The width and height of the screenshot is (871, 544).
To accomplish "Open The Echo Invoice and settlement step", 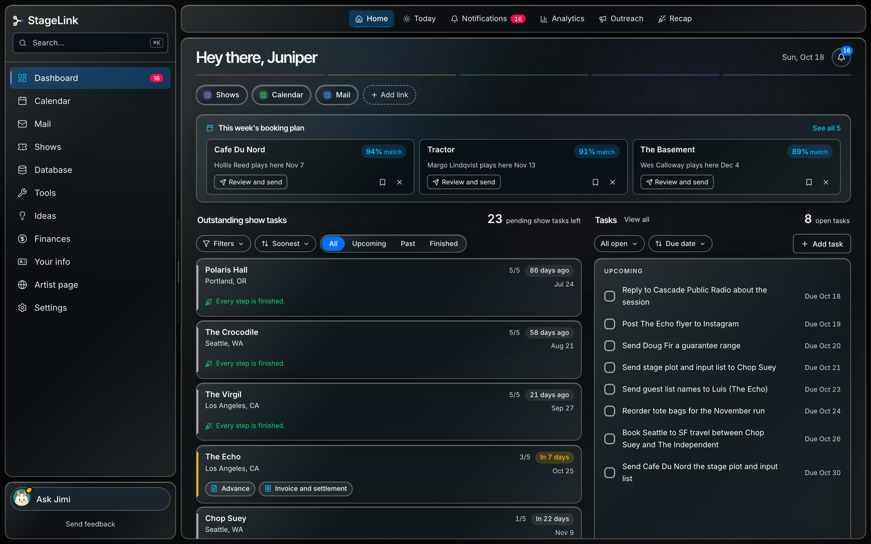I will click(305, 489).
